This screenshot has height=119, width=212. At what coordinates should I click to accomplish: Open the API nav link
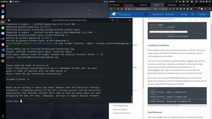point(193,14)
